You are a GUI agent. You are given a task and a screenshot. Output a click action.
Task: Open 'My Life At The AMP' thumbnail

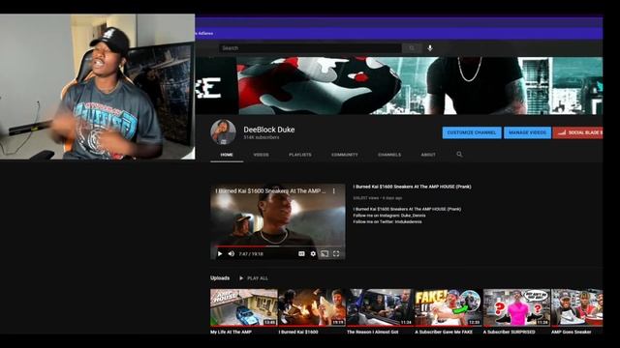point(243,307)
